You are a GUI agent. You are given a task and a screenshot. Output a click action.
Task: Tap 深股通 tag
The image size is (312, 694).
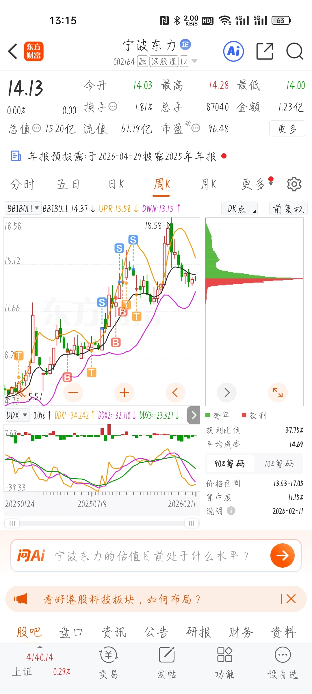(164, 61)
